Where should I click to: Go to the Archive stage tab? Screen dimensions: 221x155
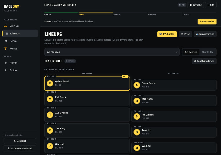point(199,14)
